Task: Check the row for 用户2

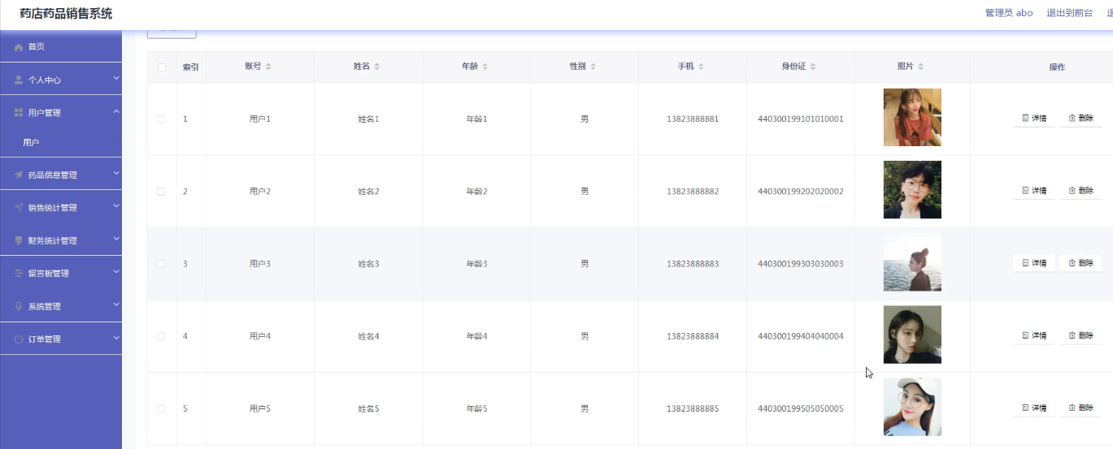Action: (x=161, y=192)
